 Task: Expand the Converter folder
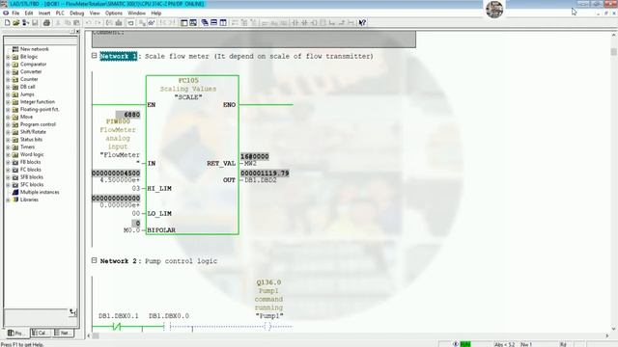pos(8,71)
